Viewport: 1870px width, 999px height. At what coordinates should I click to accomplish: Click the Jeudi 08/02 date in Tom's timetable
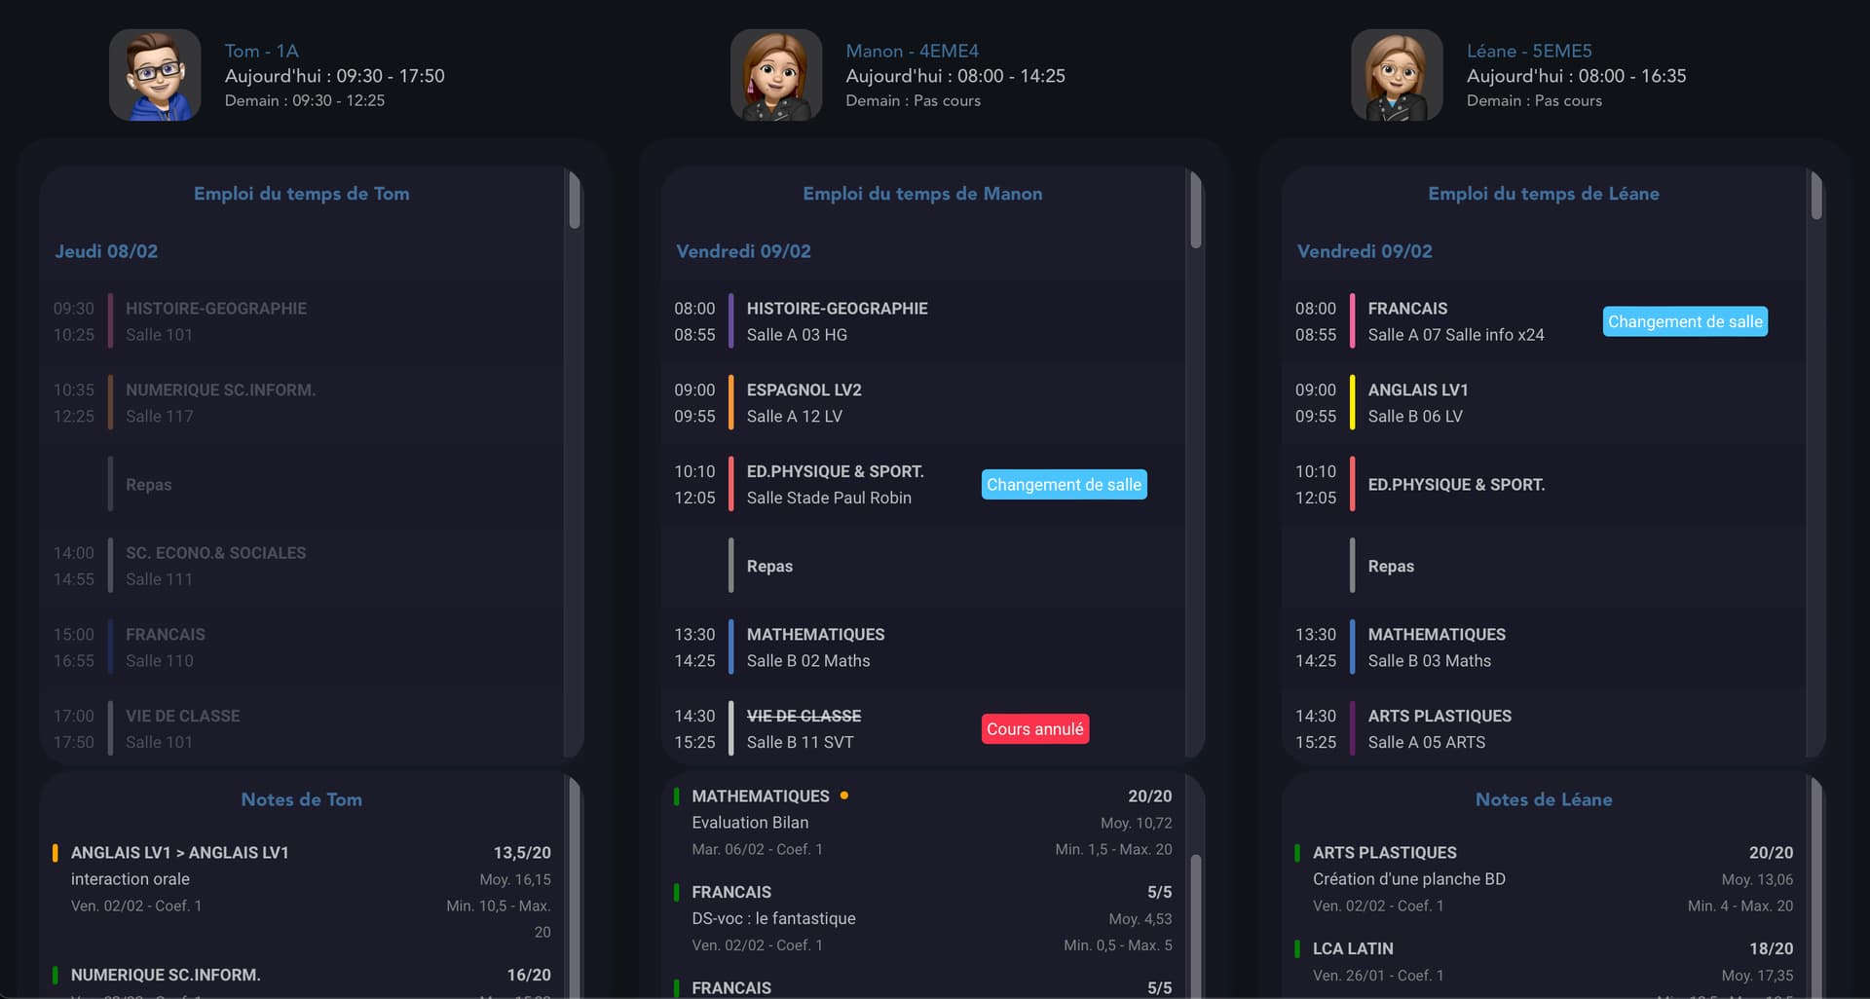[106, 251]
